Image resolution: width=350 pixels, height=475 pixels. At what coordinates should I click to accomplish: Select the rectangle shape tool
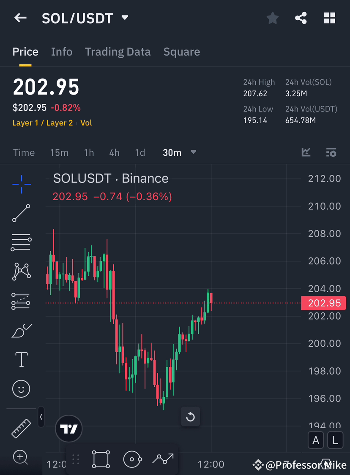point(101,459)
